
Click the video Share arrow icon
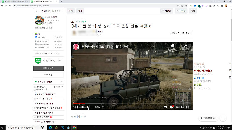pyautogui.click(x=186, y=46)
